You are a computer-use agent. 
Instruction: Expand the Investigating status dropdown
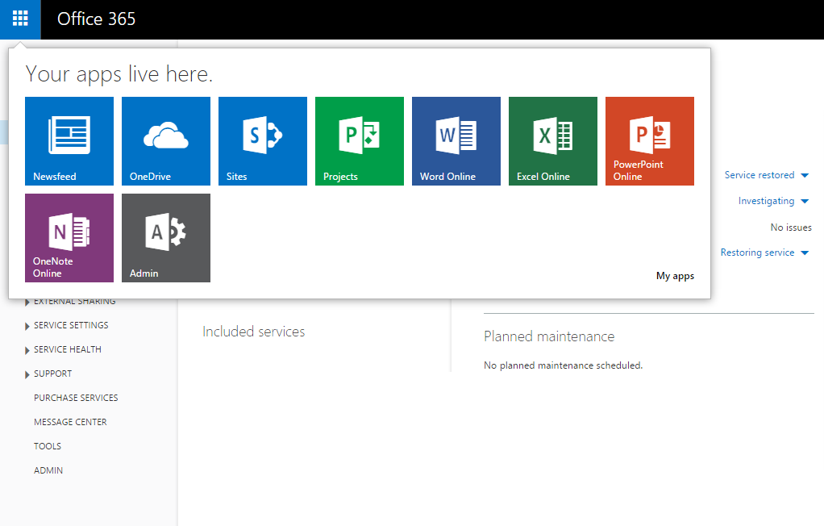(772, 200)
